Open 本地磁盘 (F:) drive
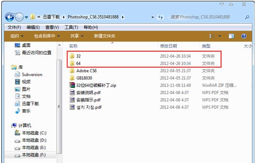The height and width of the screenshot is (163, 255). click(34, 155)
